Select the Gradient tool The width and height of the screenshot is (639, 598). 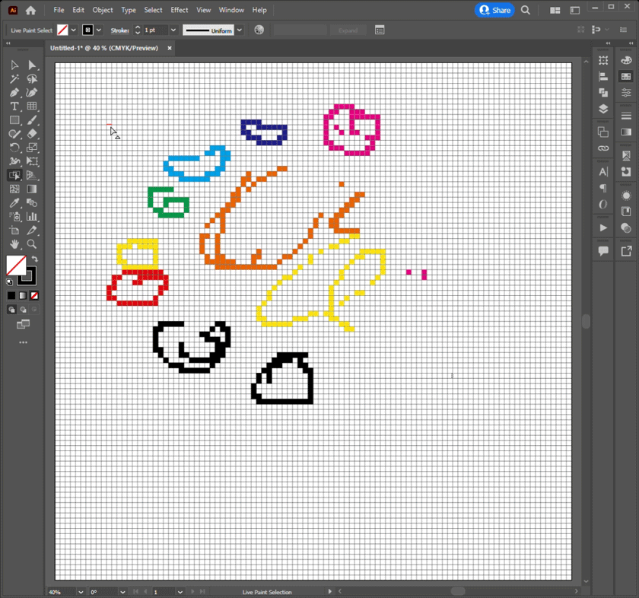point(32,189)
